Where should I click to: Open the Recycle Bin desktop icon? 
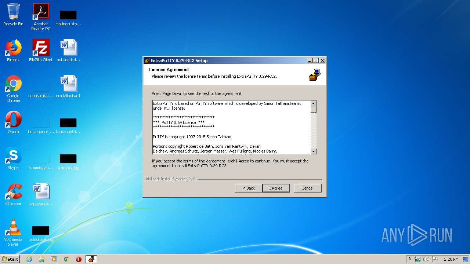point(13,15)
